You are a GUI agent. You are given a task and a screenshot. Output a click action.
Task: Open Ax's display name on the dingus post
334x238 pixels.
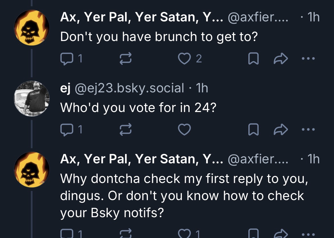(142, 160)
